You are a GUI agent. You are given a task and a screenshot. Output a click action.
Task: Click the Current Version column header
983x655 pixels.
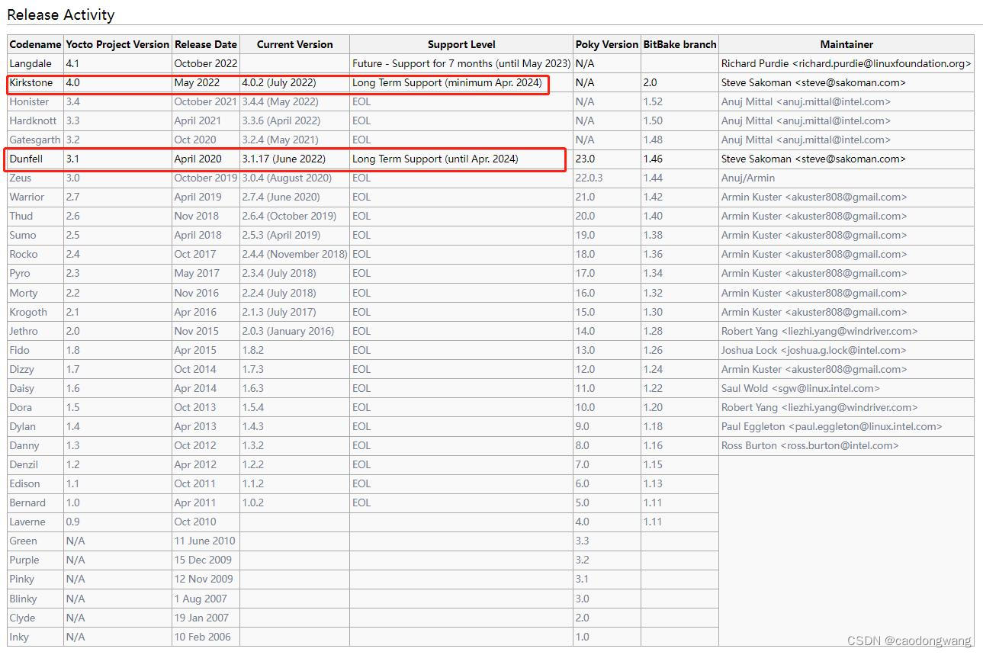click(294, 44)
